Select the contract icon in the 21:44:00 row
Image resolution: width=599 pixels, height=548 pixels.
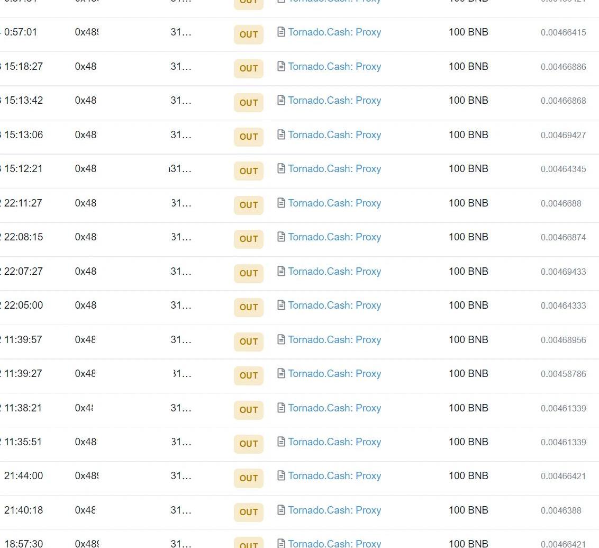tap(281, 476)
